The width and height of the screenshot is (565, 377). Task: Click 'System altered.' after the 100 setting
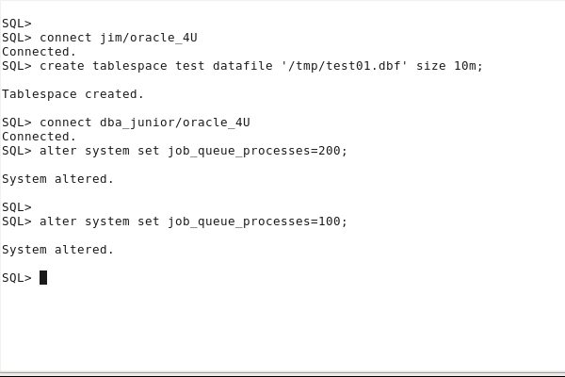tap(57, 250)
